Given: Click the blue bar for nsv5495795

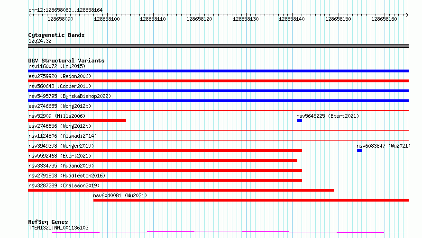Looking at the screenshot, I should click(218, 101).
